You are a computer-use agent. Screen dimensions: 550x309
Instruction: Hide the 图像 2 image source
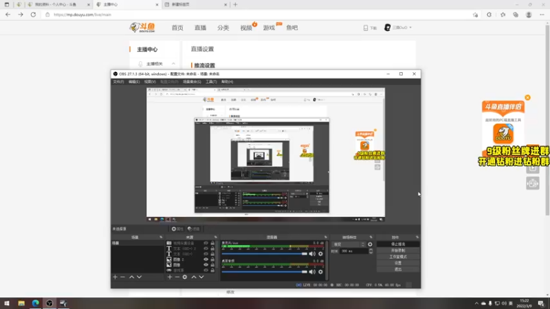(x=206, y=260)
